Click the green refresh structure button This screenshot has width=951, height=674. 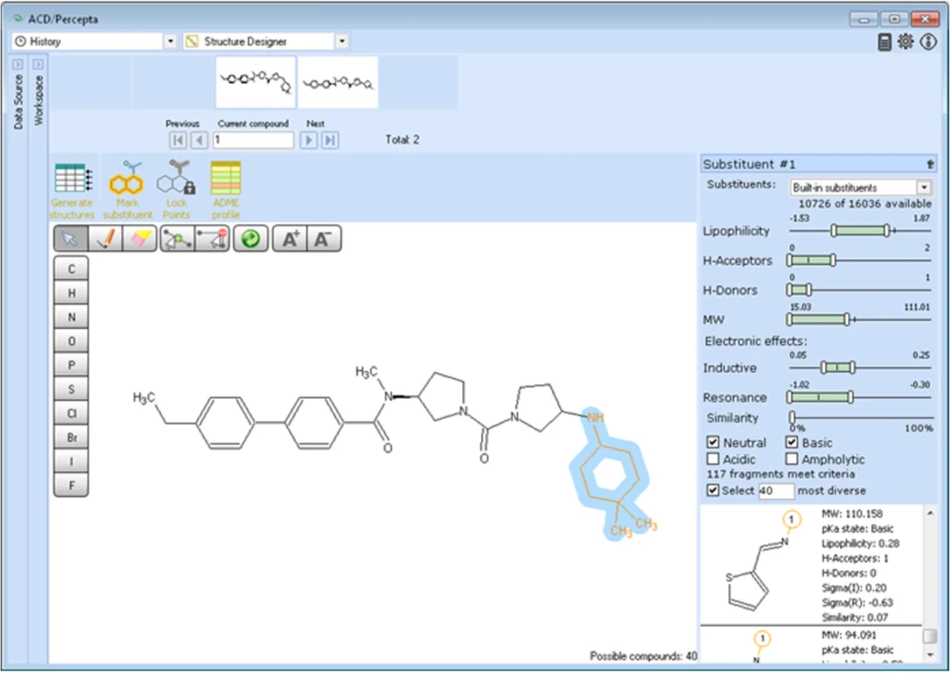pos(250,238)
